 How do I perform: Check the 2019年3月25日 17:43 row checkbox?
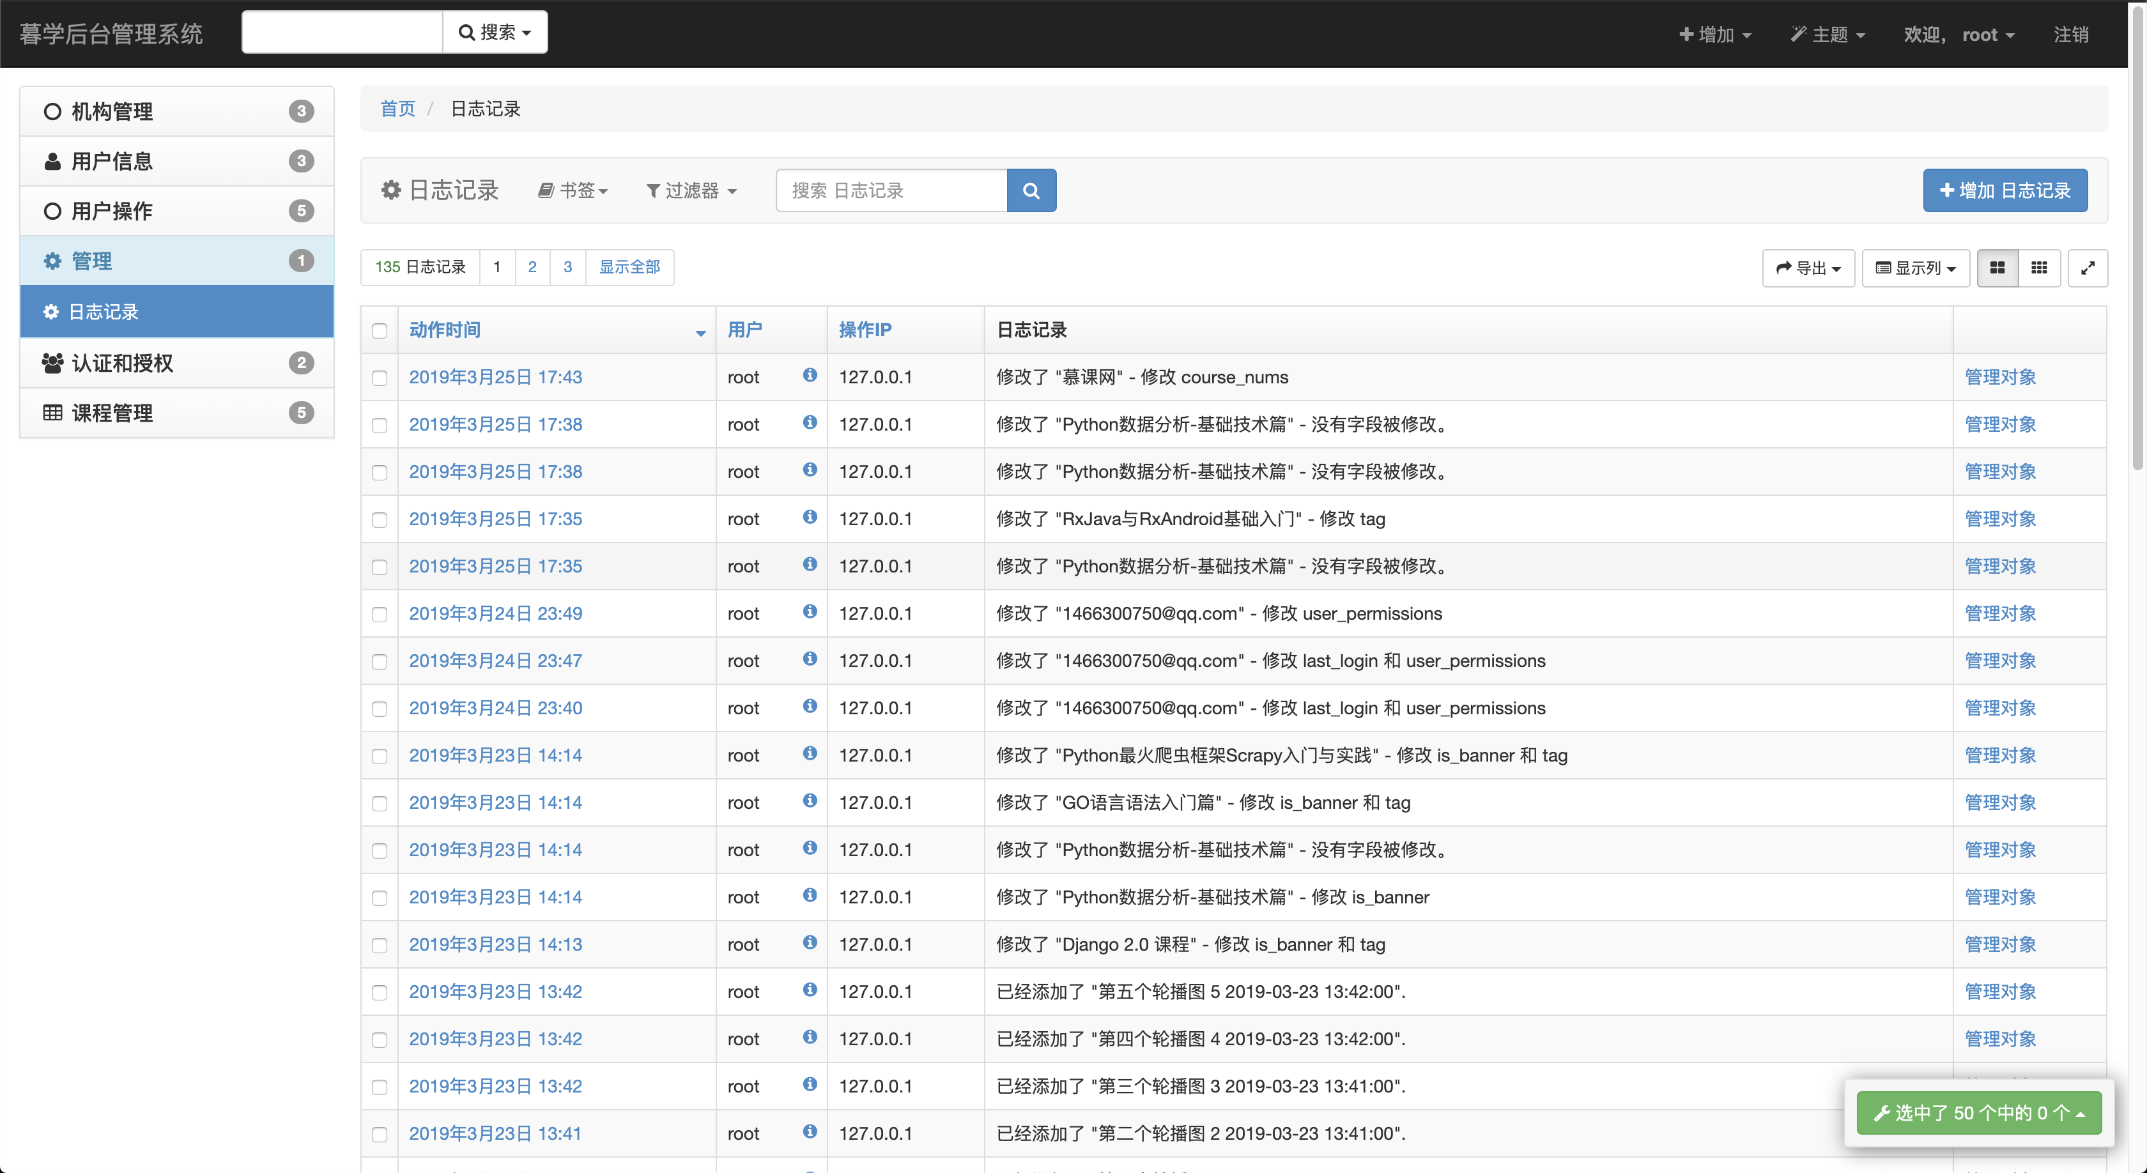(x=379, y=378)
